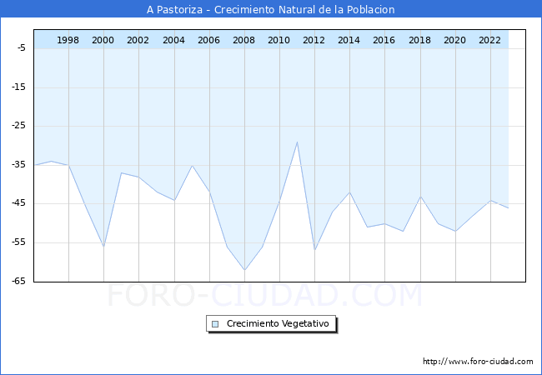Screen dimensions: 542x375
Task: Click the chart title 'A Pastoriza - Crecimiento Natural de la Poblacion'
Action: [x=271, y=9]
